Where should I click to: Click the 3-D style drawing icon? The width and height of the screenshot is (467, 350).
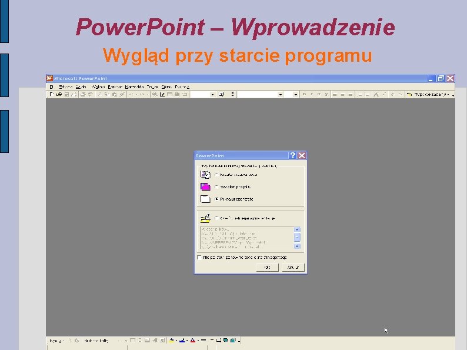coord(233,340)
